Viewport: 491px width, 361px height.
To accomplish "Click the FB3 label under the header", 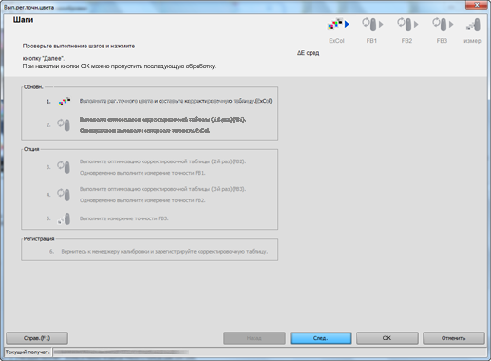I will pos(442,41).
